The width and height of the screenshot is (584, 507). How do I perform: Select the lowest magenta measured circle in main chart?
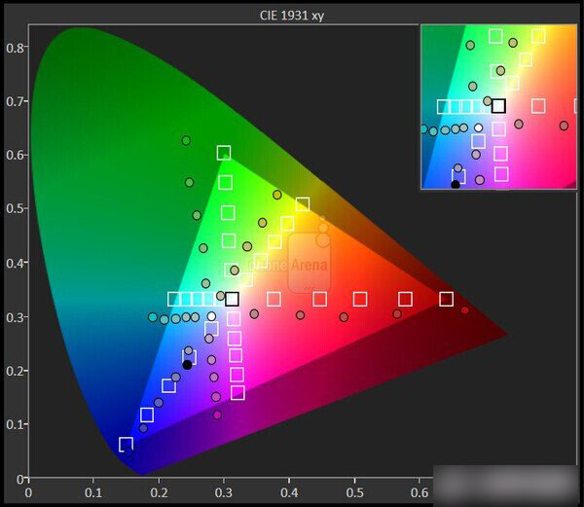point(217,415)
